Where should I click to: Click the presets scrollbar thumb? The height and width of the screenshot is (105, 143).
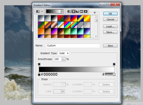click(x=96, y=20)
